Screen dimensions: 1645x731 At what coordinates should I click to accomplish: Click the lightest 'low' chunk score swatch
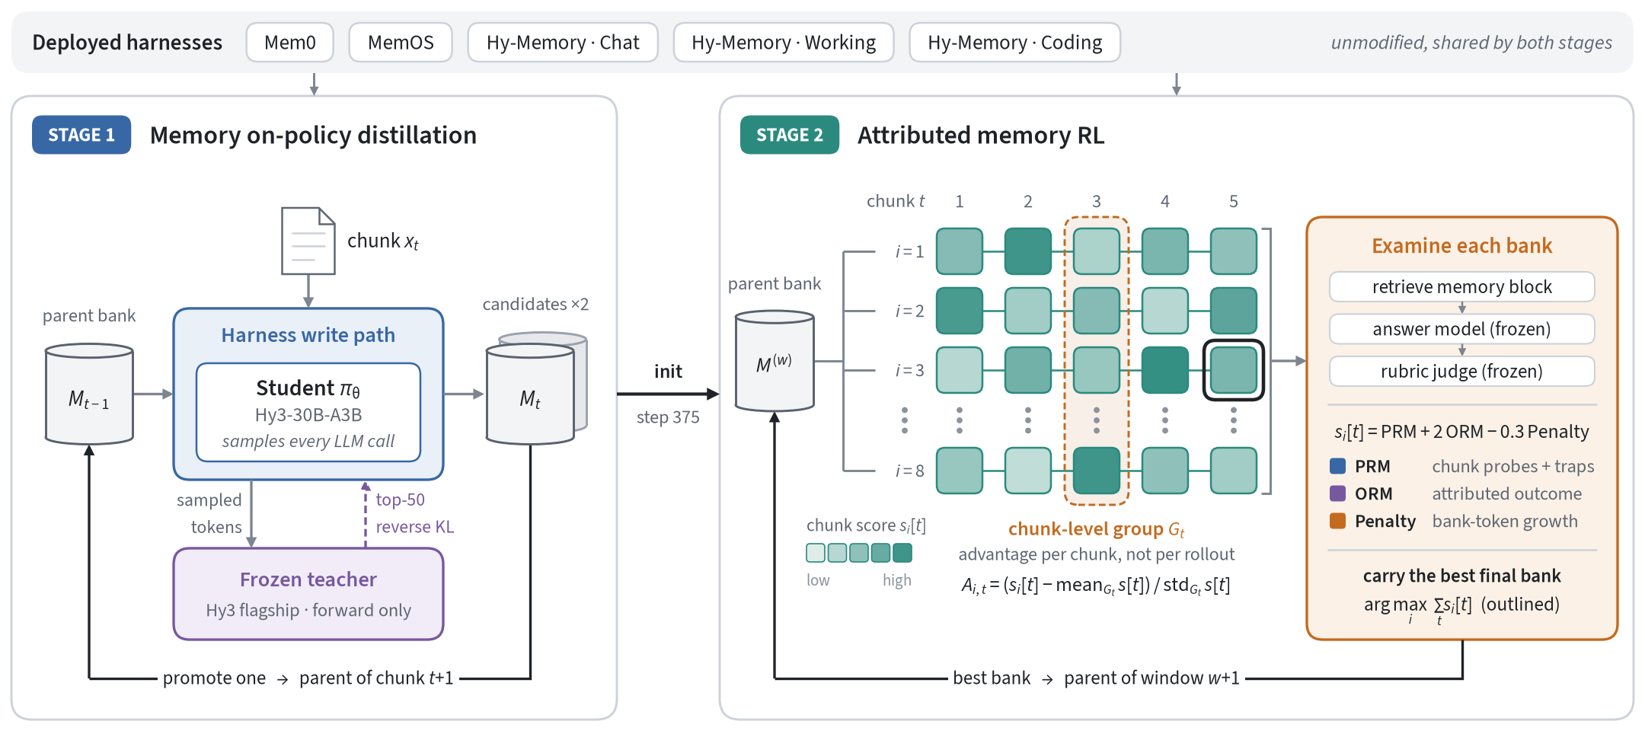pos(816,553)
